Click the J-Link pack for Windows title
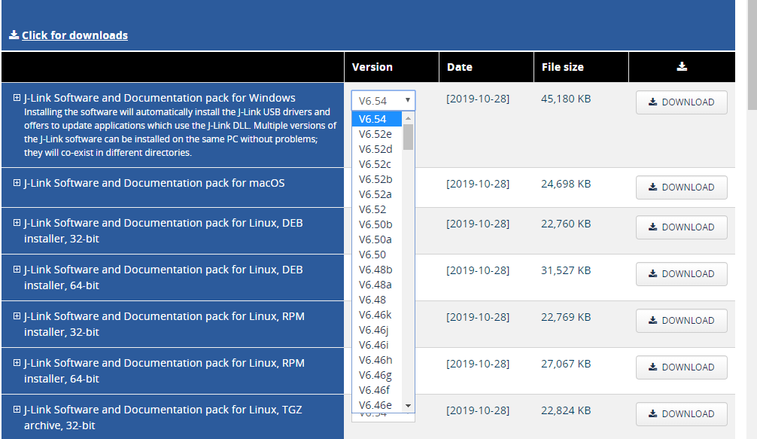The width and height of the screenshot is (757, 439). [160, 98]
